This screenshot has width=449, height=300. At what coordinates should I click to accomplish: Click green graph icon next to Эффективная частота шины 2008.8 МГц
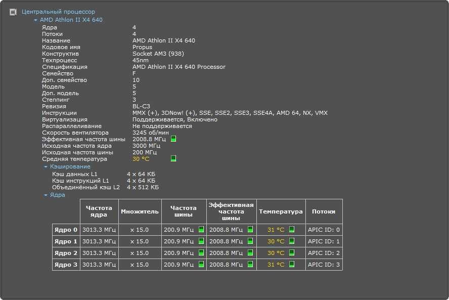pos(173,139)
